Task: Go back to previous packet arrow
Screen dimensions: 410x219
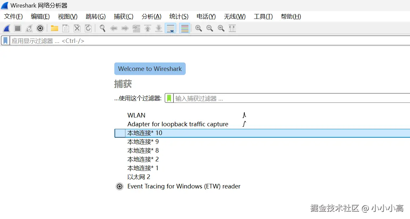Action: (114, 29)
